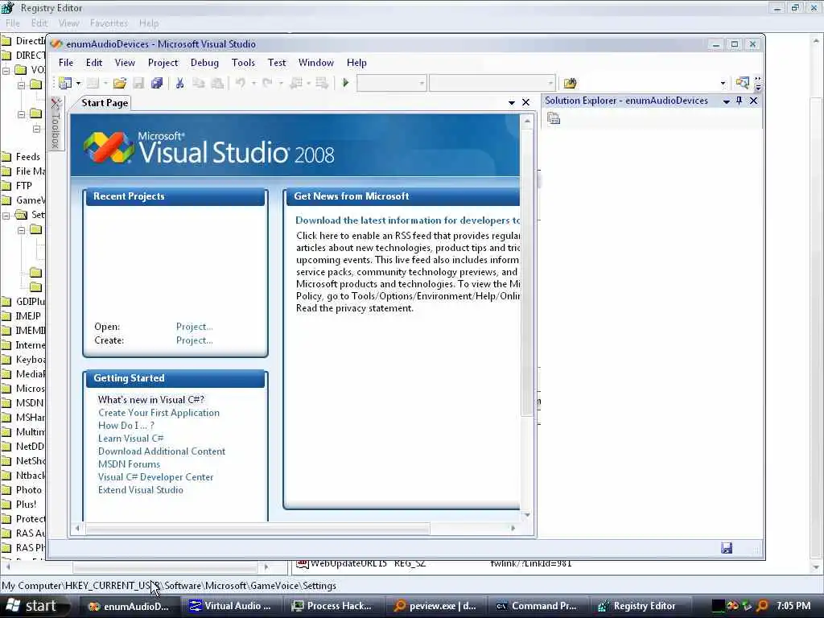Screen dimensions: 824x618
Task: Open the Find combo box dropdown
Action: [723, 83]
